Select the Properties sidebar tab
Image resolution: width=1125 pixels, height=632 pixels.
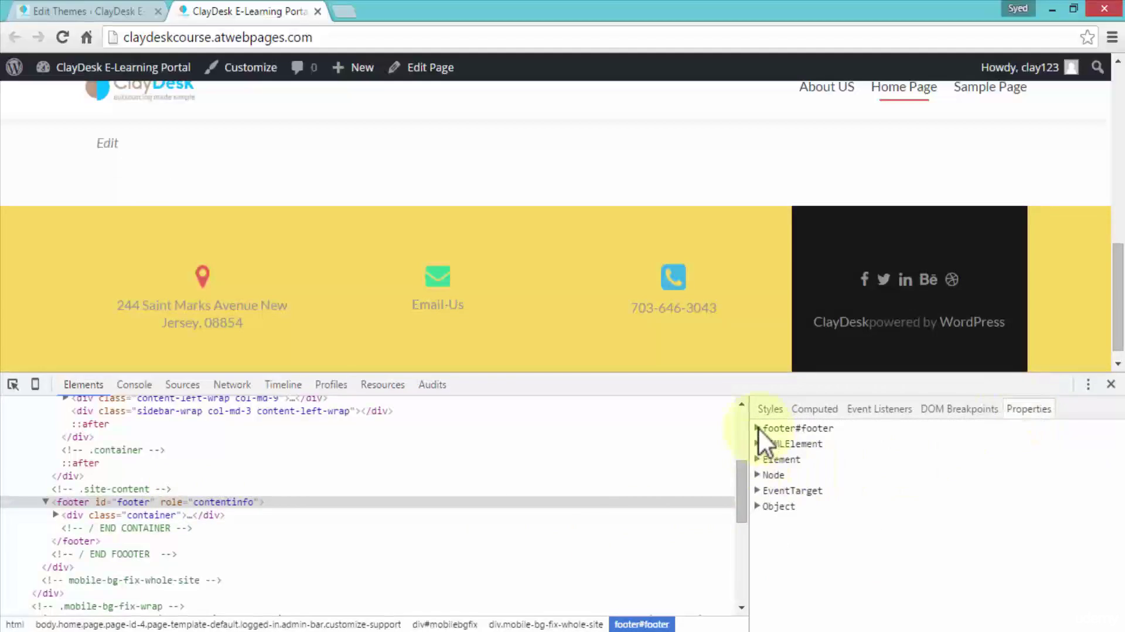point(1029,409)
